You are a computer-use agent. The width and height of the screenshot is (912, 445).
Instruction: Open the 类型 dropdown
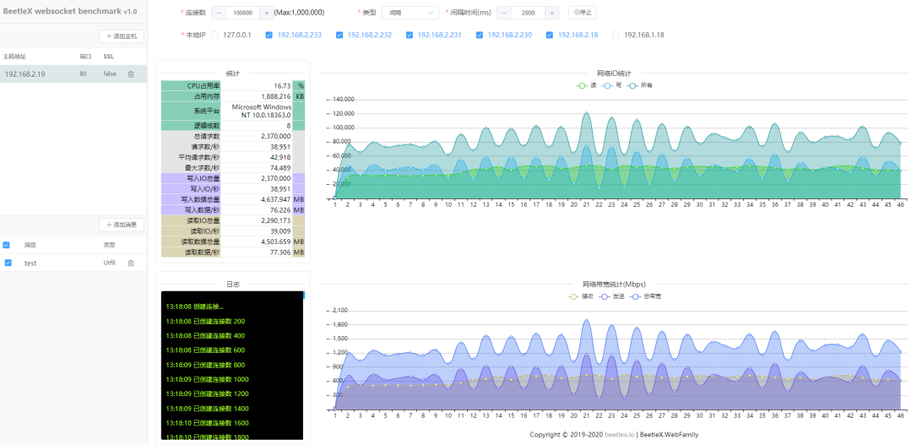pos(410,13)
